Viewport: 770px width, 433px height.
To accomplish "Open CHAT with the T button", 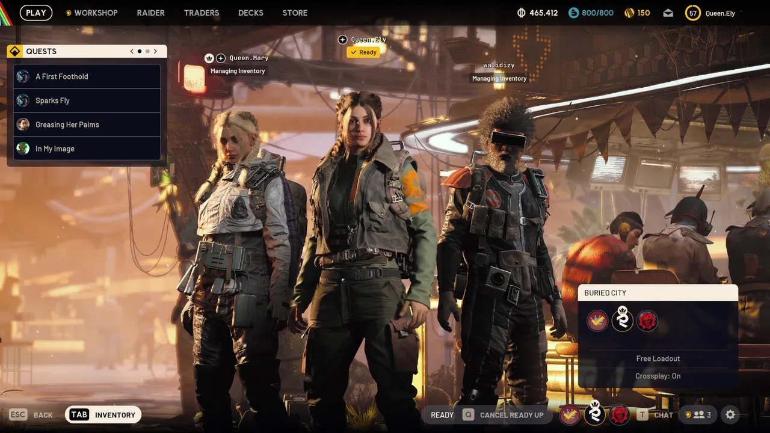I will (656, 415).
